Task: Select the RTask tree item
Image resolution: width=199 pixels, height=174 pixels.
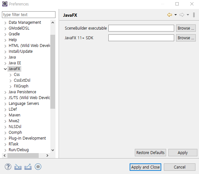Action: point(14,144)
